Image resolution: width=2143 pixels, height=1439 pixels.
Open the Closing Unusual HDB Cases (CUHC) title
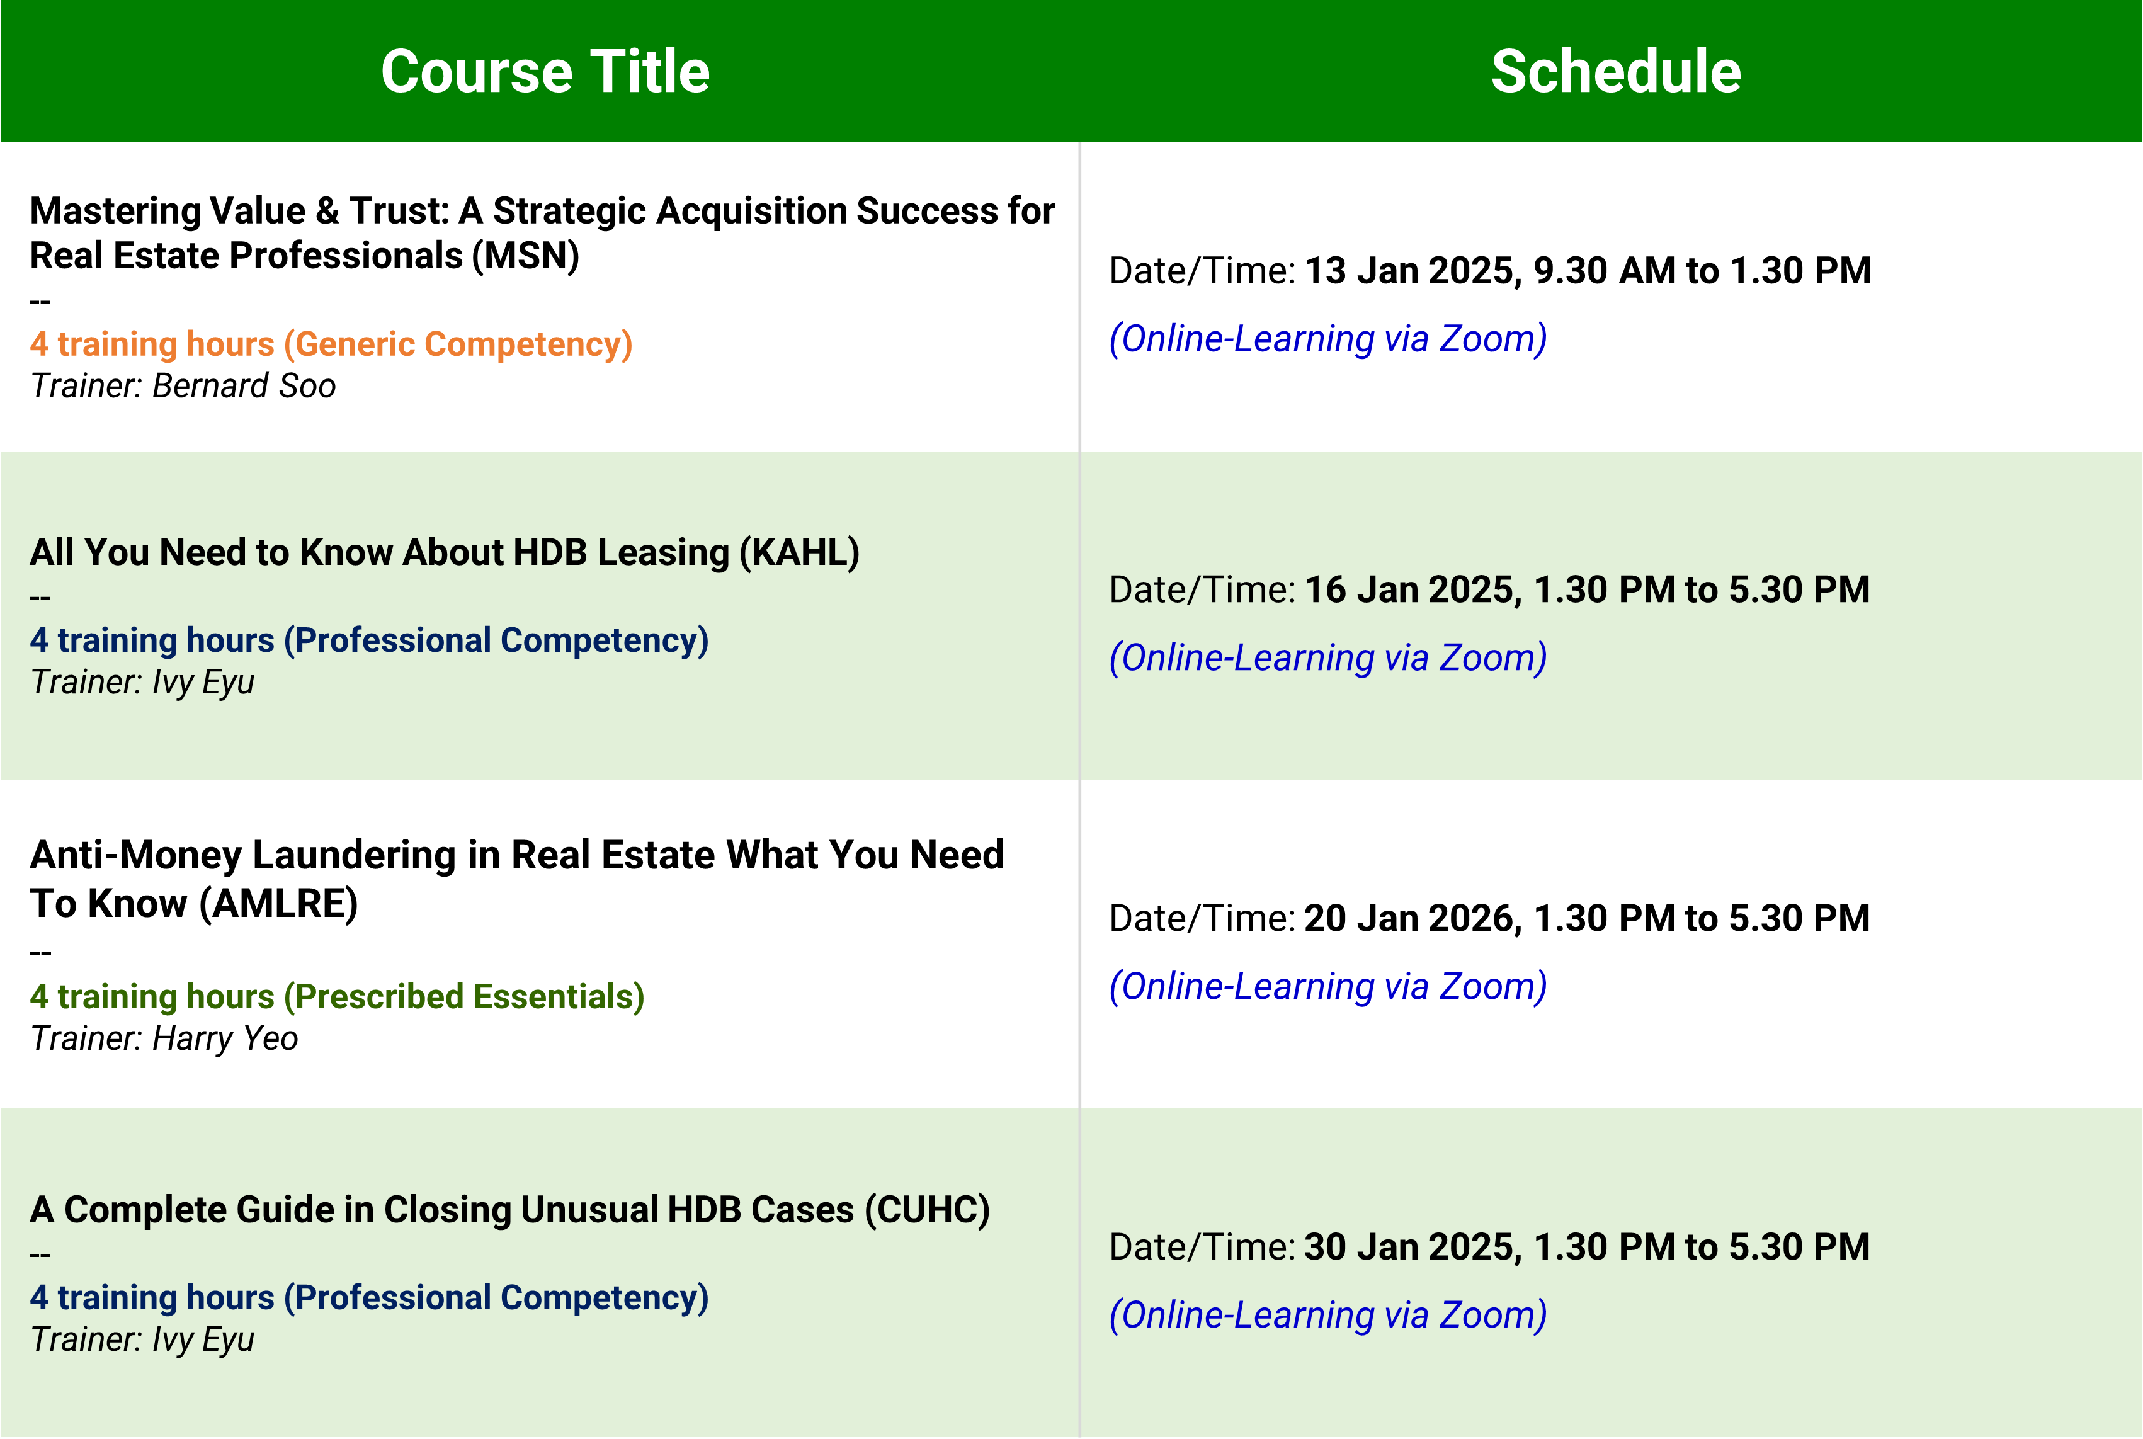pos(509,1210)
